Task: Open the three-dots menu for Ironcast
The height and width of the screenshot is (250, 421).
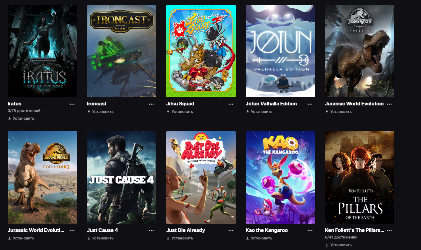Action: (151, 104)
